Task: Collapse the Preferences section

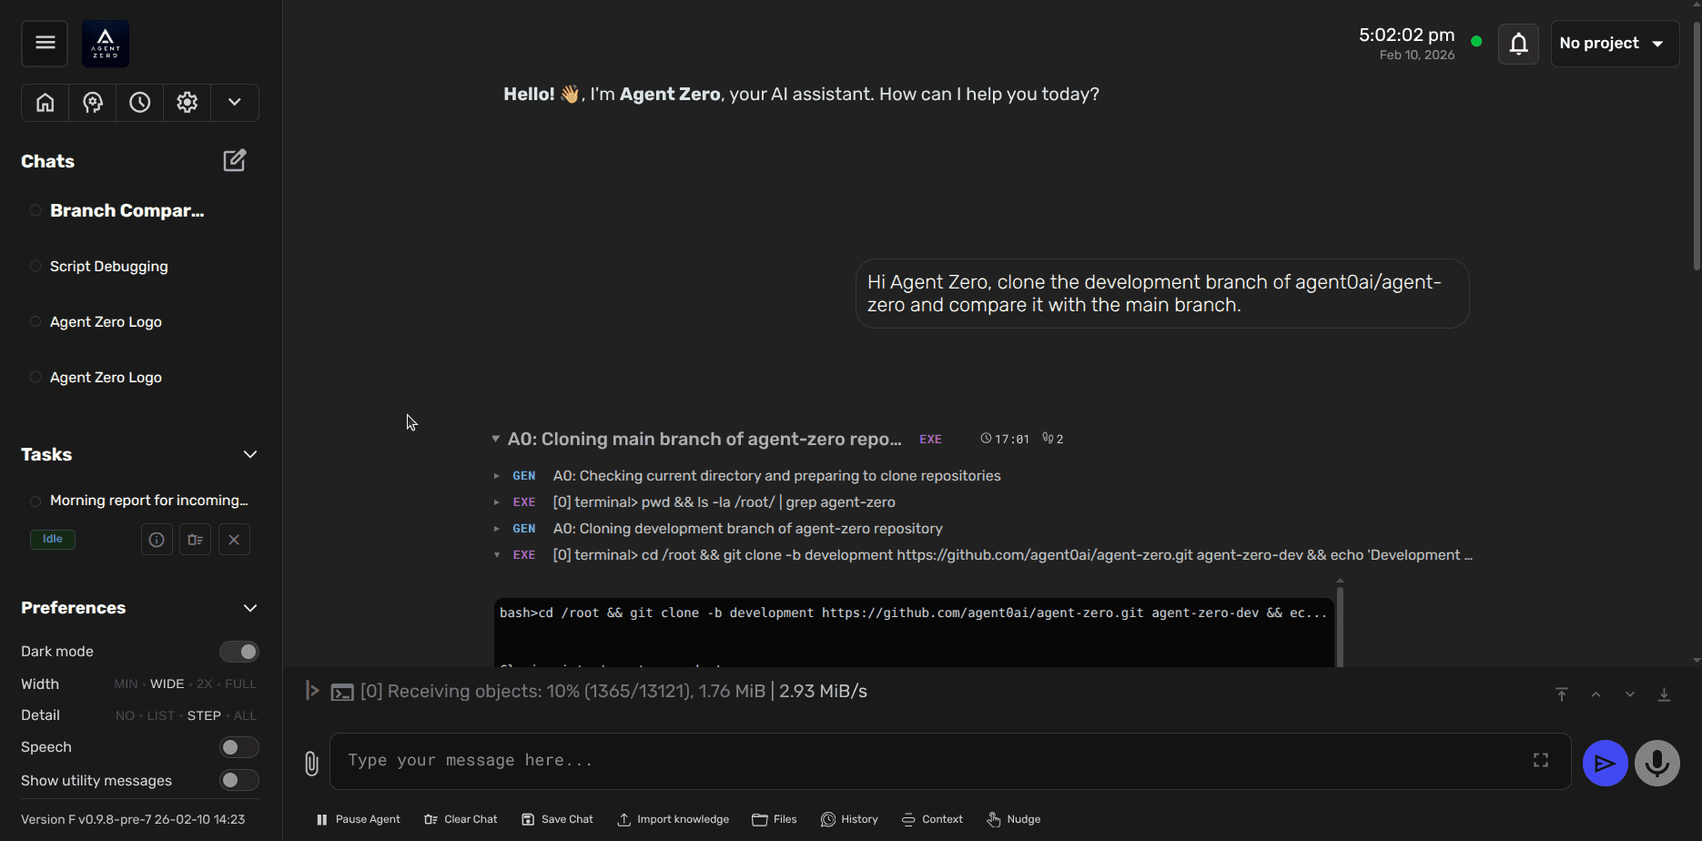Action: [250, 608]
